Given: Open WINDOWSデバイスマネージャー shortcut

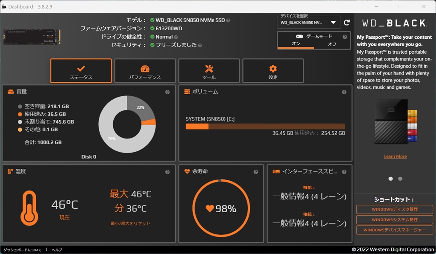Looking at the screenshot, I should pos(395,230).
